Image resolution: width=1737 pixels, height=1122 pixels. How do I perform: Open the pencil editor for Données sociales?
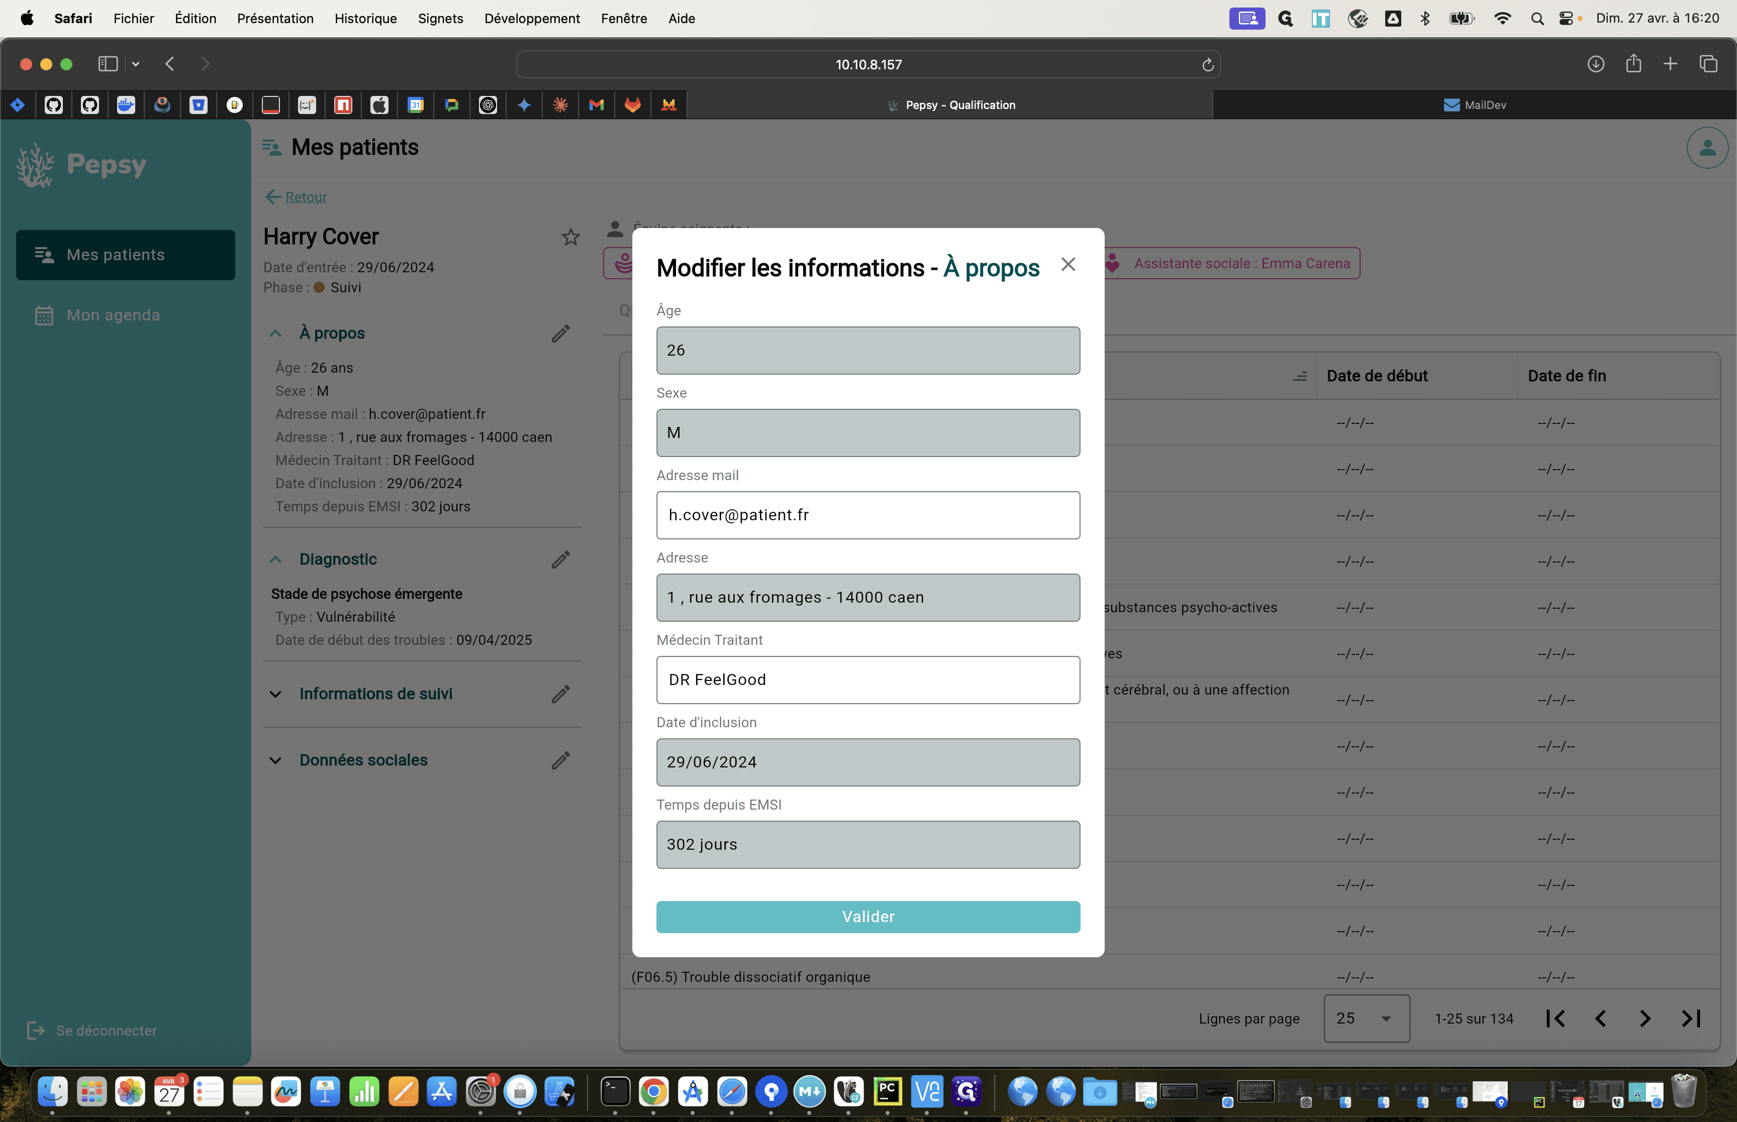(x=560, y=760)
